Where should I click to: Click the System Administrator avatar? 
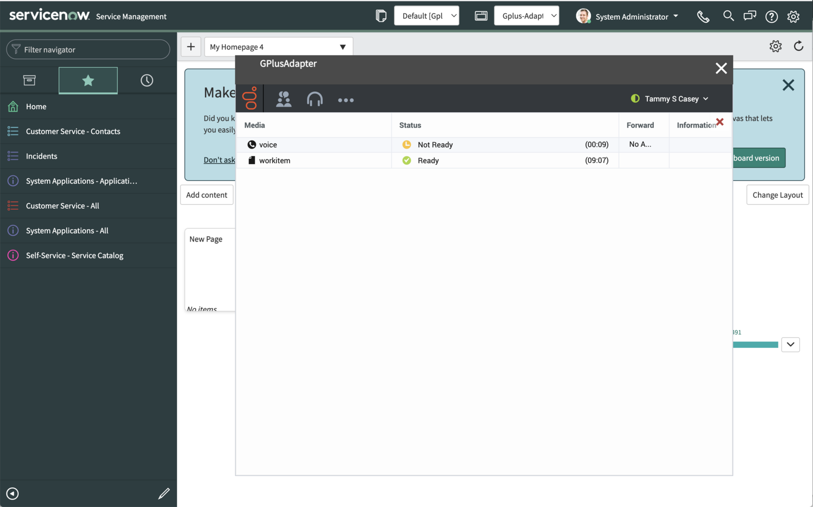coord(583,16)
